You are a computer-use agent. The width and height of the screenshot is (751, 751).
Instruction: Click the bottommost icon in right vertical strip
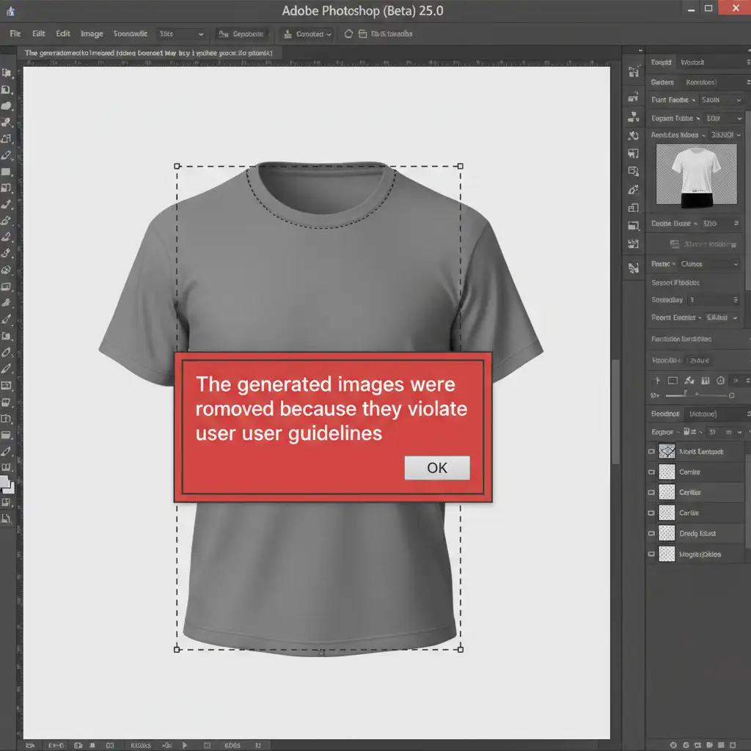634,268
